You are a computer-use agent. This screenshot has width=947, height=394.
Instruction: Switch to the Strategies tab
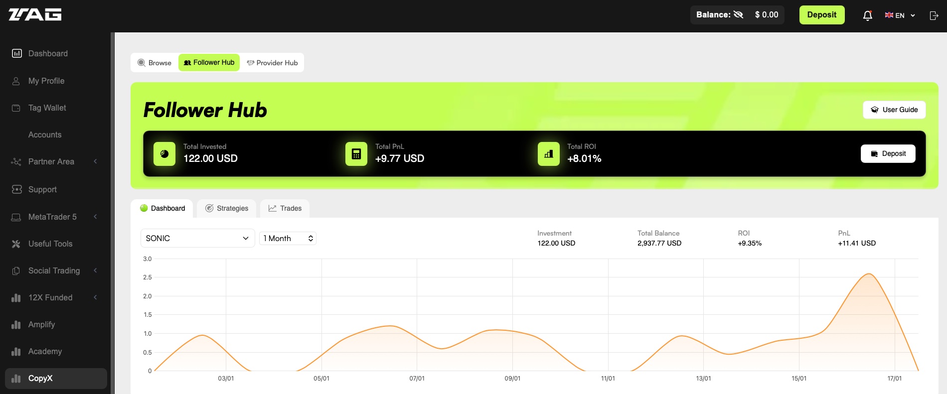click(227, 208)
